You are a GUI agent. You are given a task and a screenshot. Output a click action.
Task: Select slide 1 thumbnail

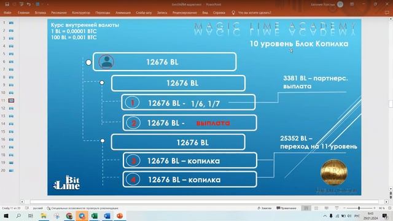(11, 23)
